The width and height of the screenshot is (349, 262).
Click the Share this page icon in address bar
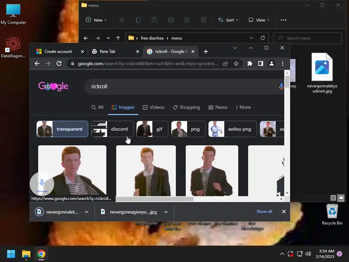tap(225, 64)
